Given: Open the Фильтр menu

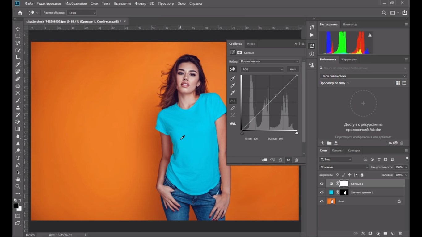Looking at the screenshot, I should (x=141, y=4).
